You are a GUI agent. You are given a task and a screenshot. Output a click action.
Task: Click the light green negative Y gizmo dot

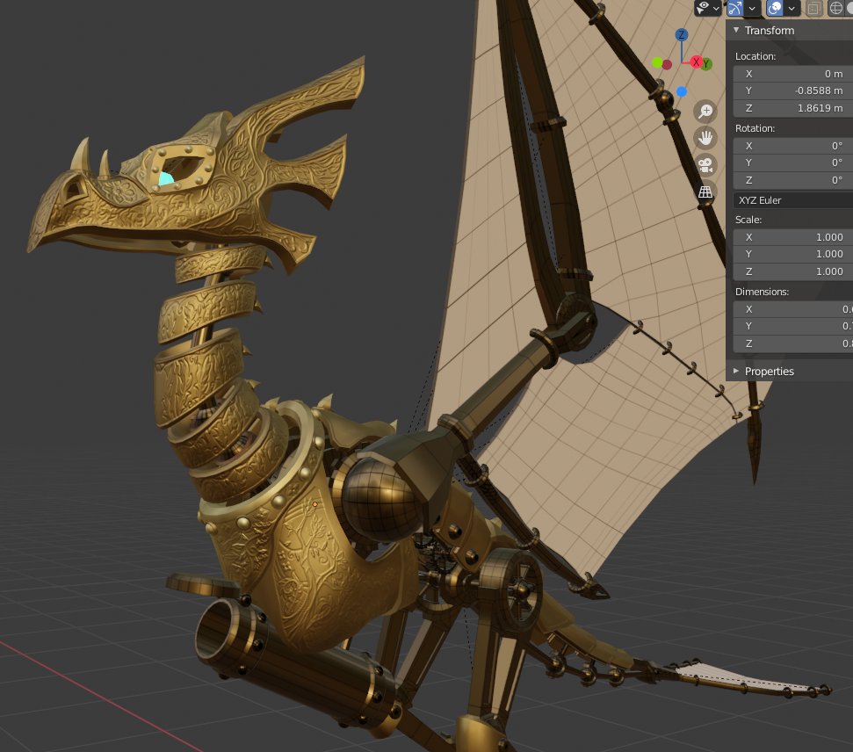pos(657,62)
